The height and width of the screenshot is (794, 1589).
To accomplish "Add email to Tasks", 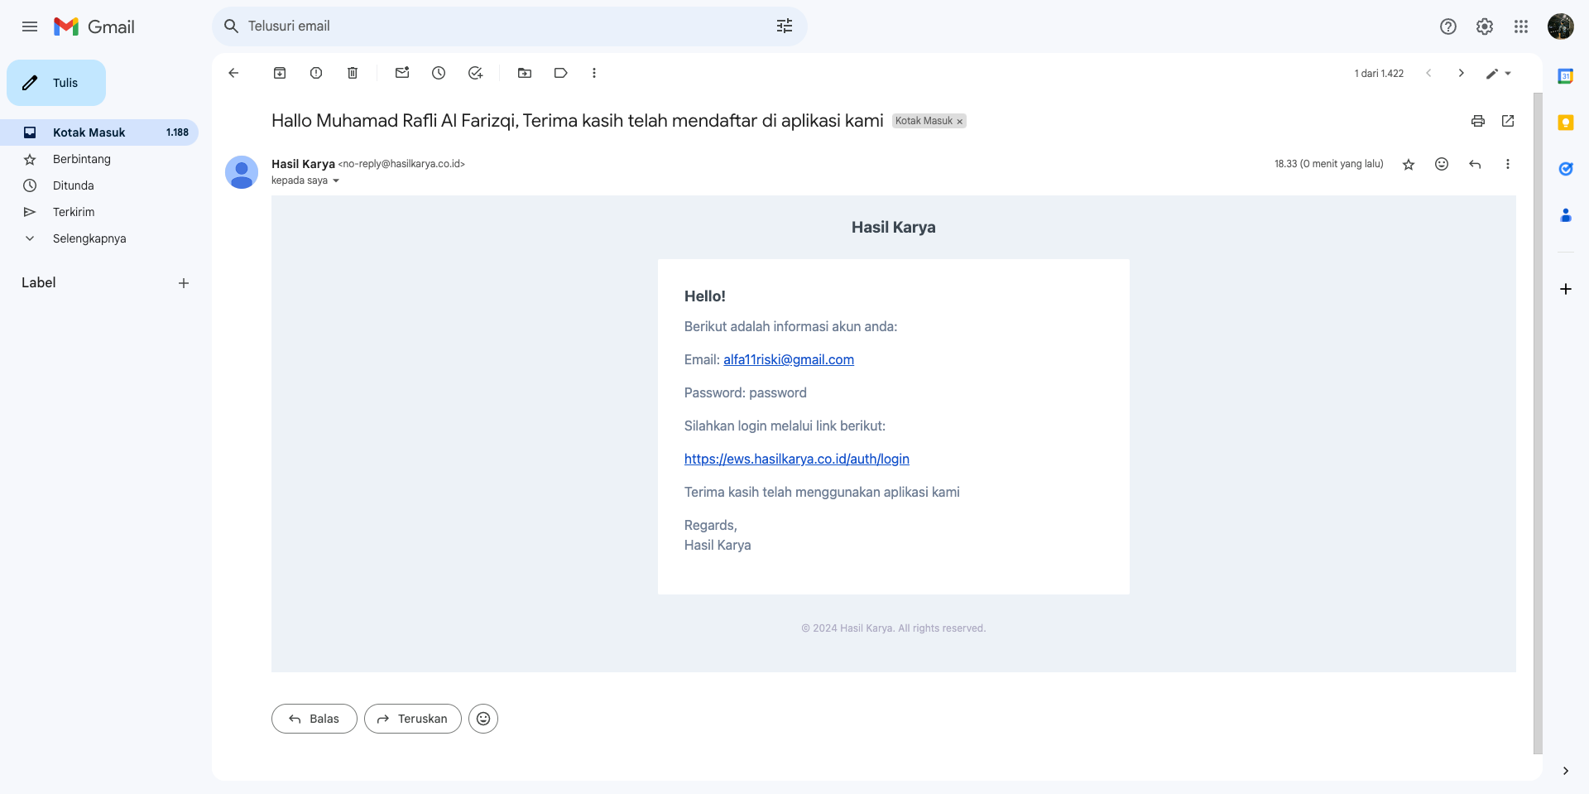I will point(475,73).
